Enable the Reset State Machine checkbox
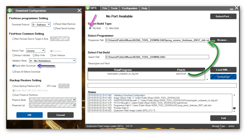The height and width of the screenshot is (135, 246). click(x=54, y=24)
